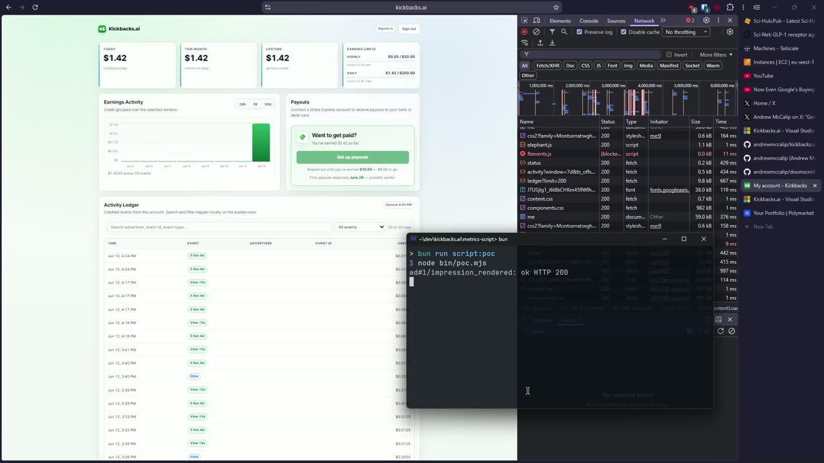View site information icon in address bar
Viewport: 824px width, 463px height.
pos(267,7)
